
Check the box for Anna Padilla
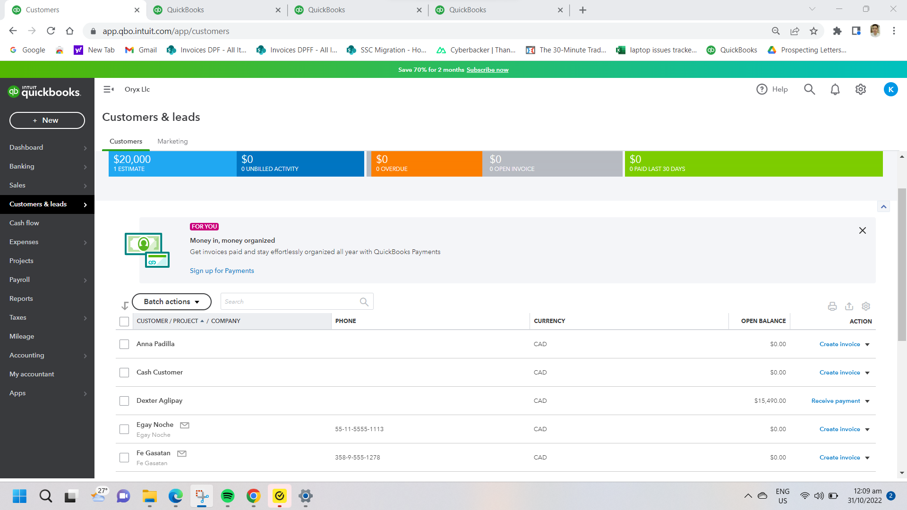(x=124, y=344)
